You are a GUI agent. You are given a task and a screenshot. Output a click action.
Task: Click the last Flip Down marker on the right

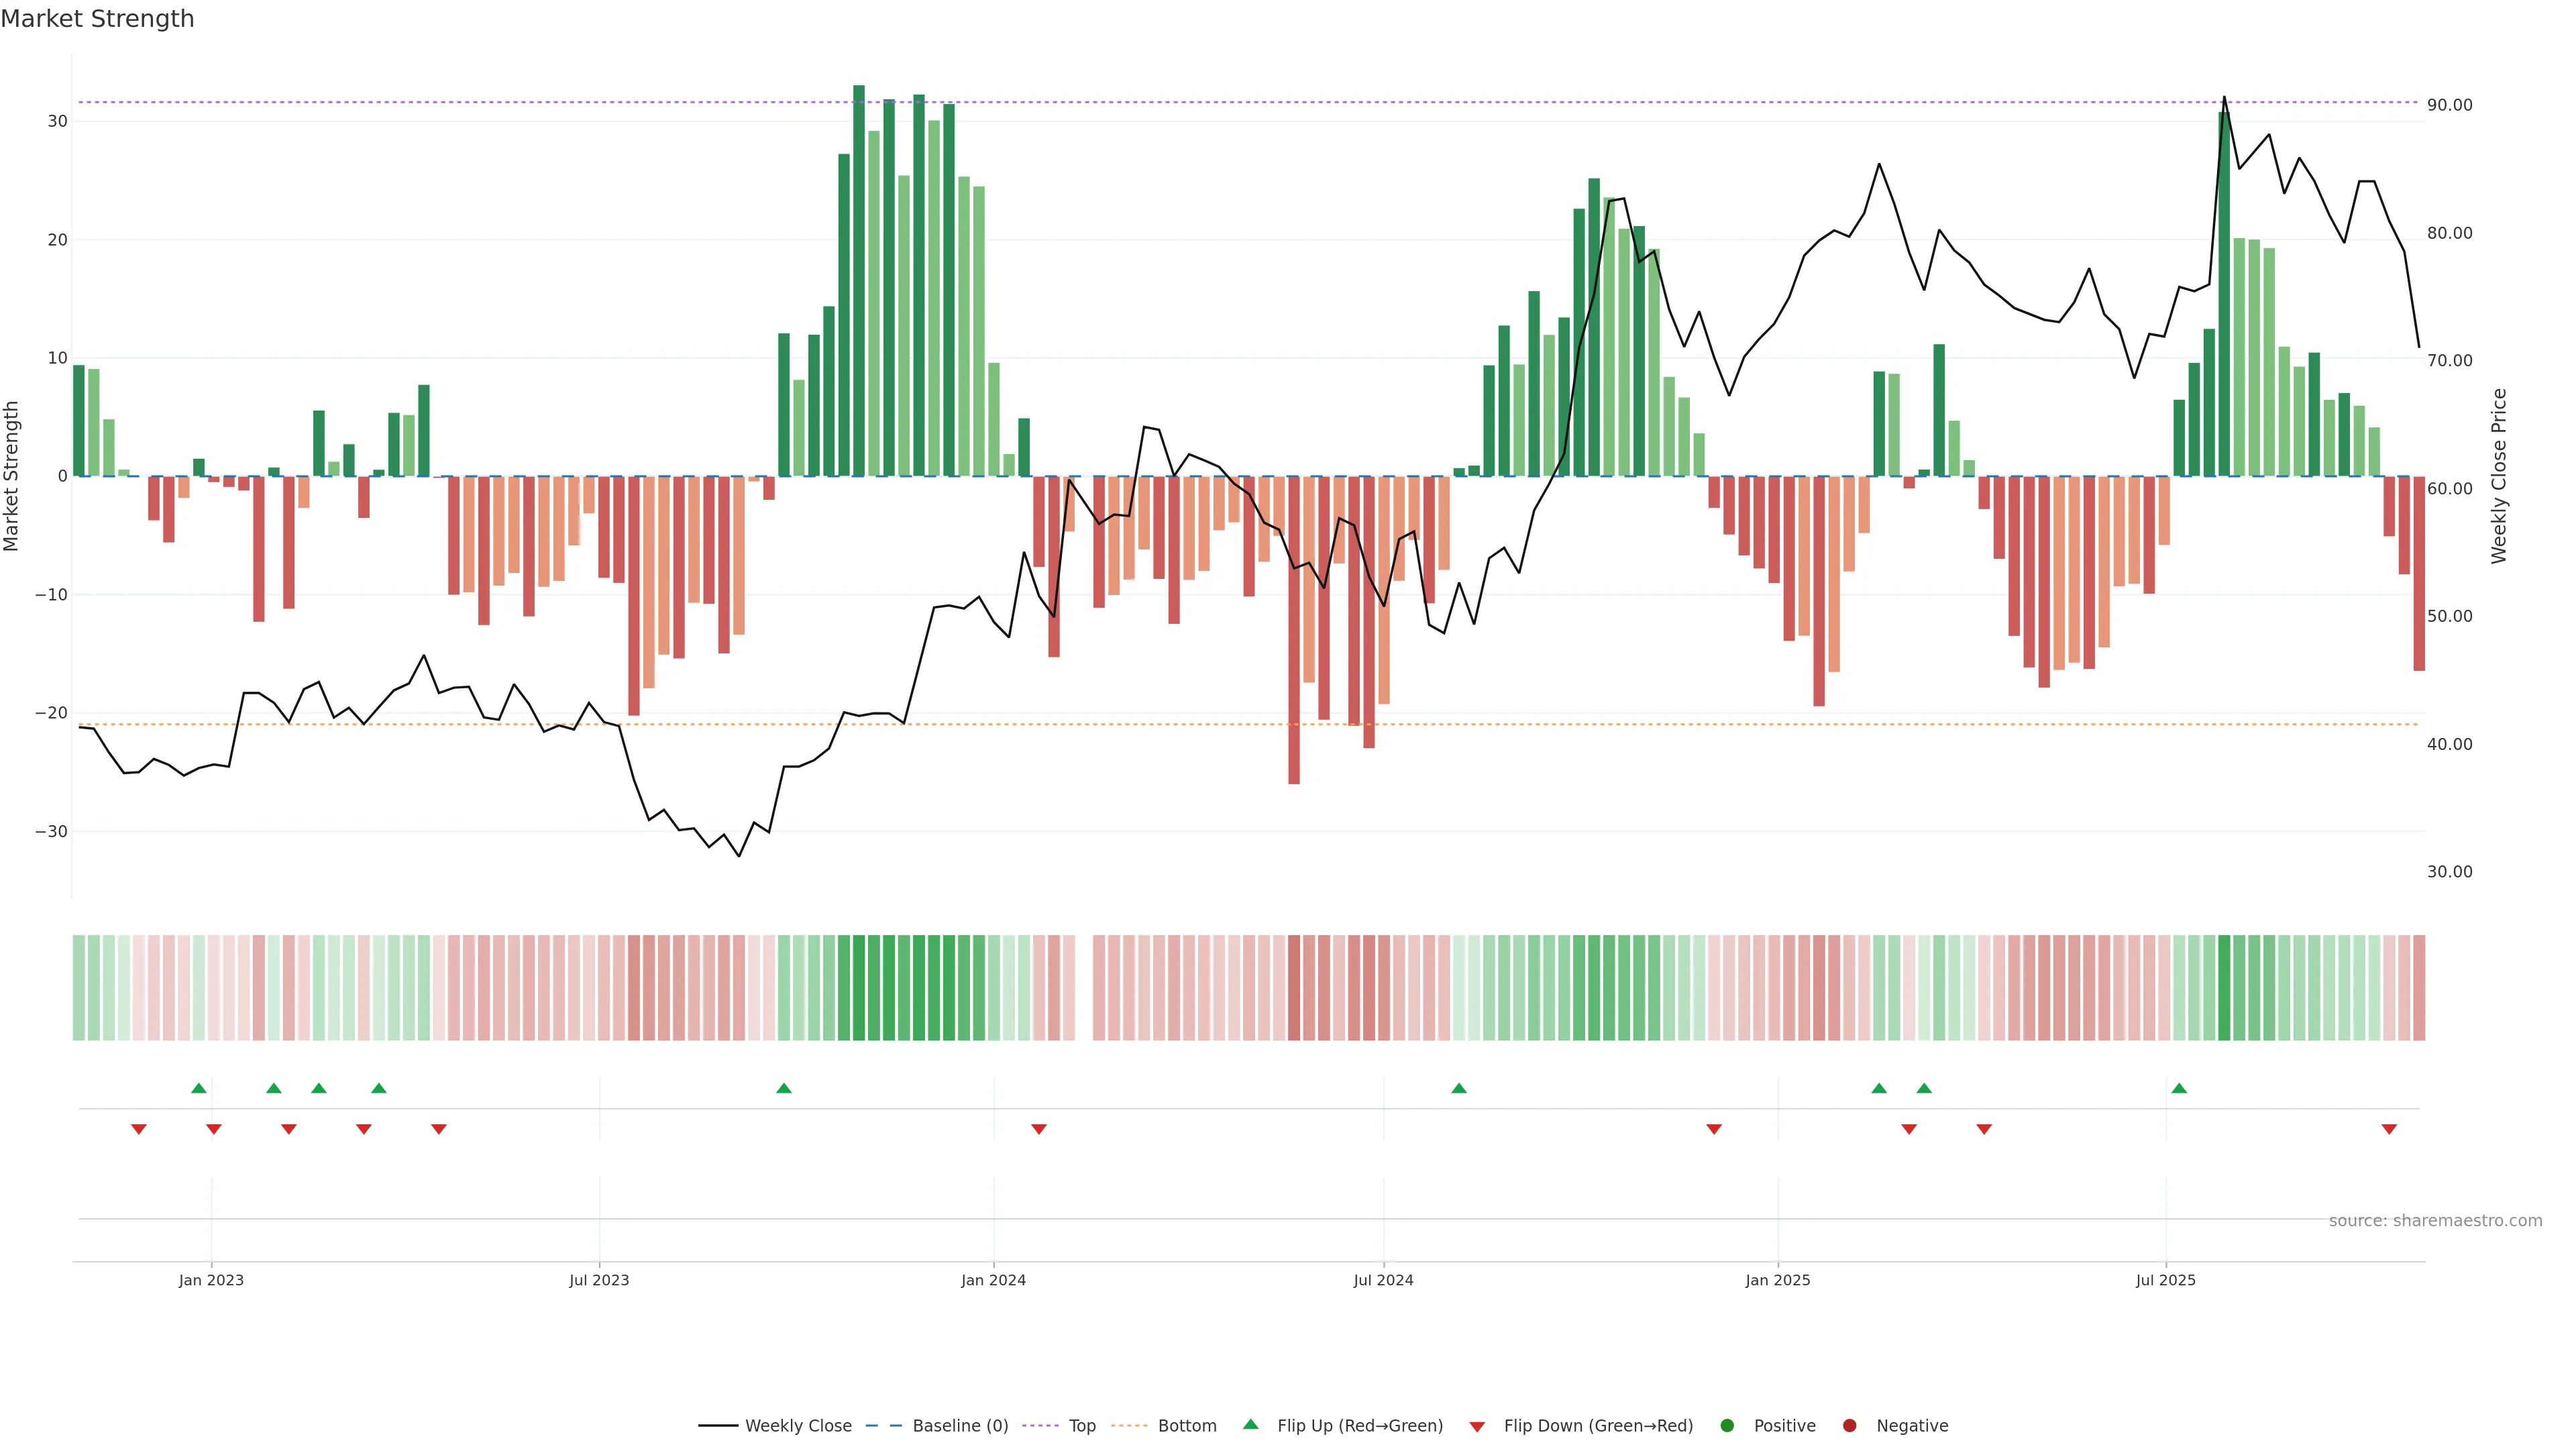pyautogui.click(x=2389, y=1129)
